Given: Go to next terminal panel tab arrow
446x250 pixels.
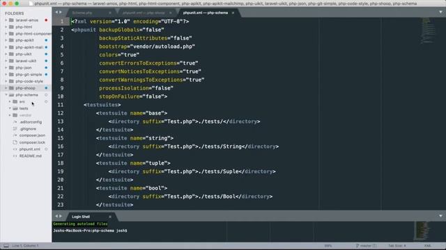Looking at the screenshot, I should (61, 216).
